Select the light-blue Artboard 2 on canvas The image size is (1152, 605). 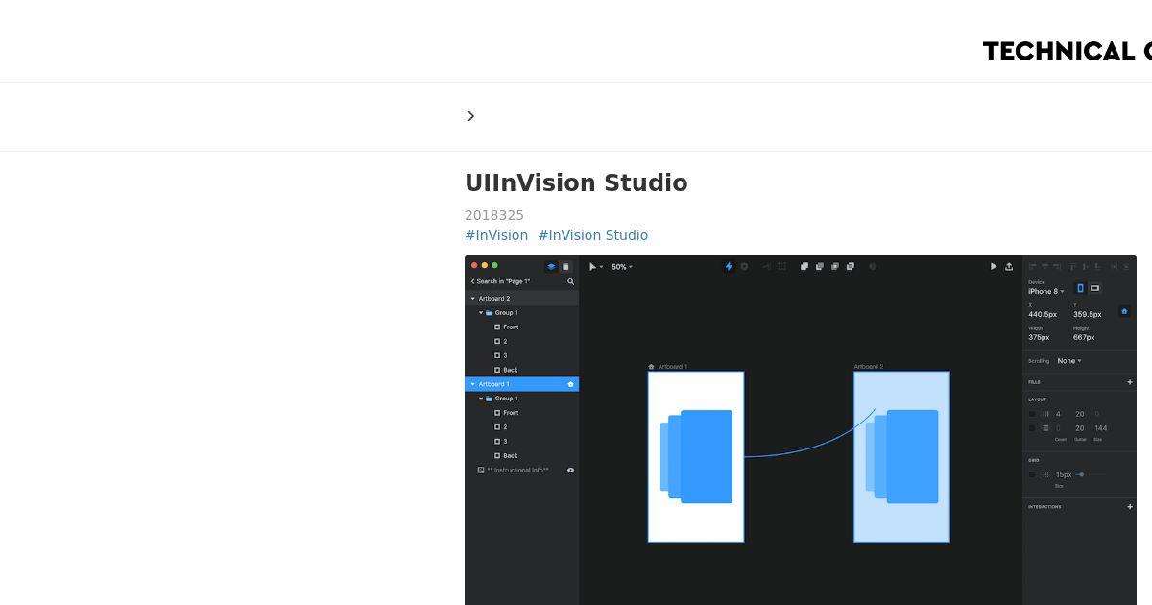pos(901,456)
